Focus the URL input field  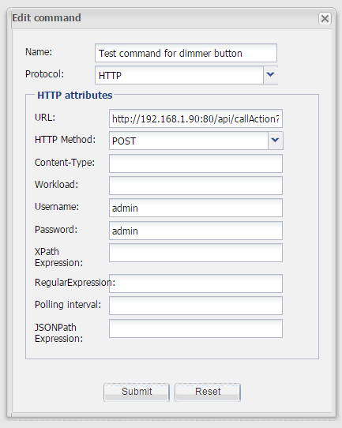196,118
